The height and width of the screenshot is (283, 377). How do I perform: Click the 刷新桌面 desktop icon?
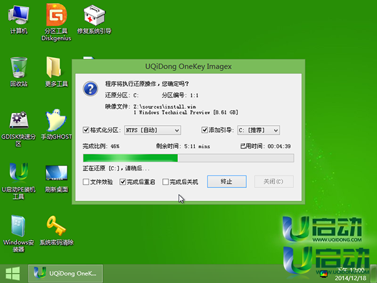[57, 179]
